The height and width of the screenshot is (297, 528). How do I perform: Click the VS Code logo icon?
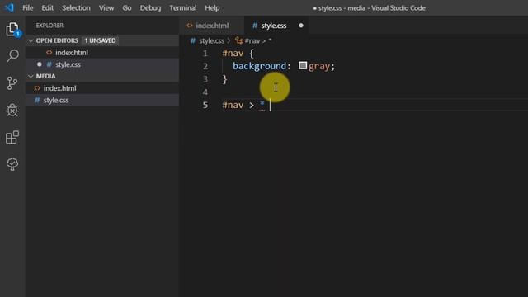click(x=9, y=7)
